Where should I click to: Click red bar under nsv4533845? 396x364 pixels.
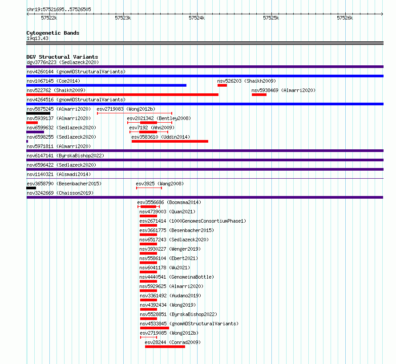click(154, 328)
